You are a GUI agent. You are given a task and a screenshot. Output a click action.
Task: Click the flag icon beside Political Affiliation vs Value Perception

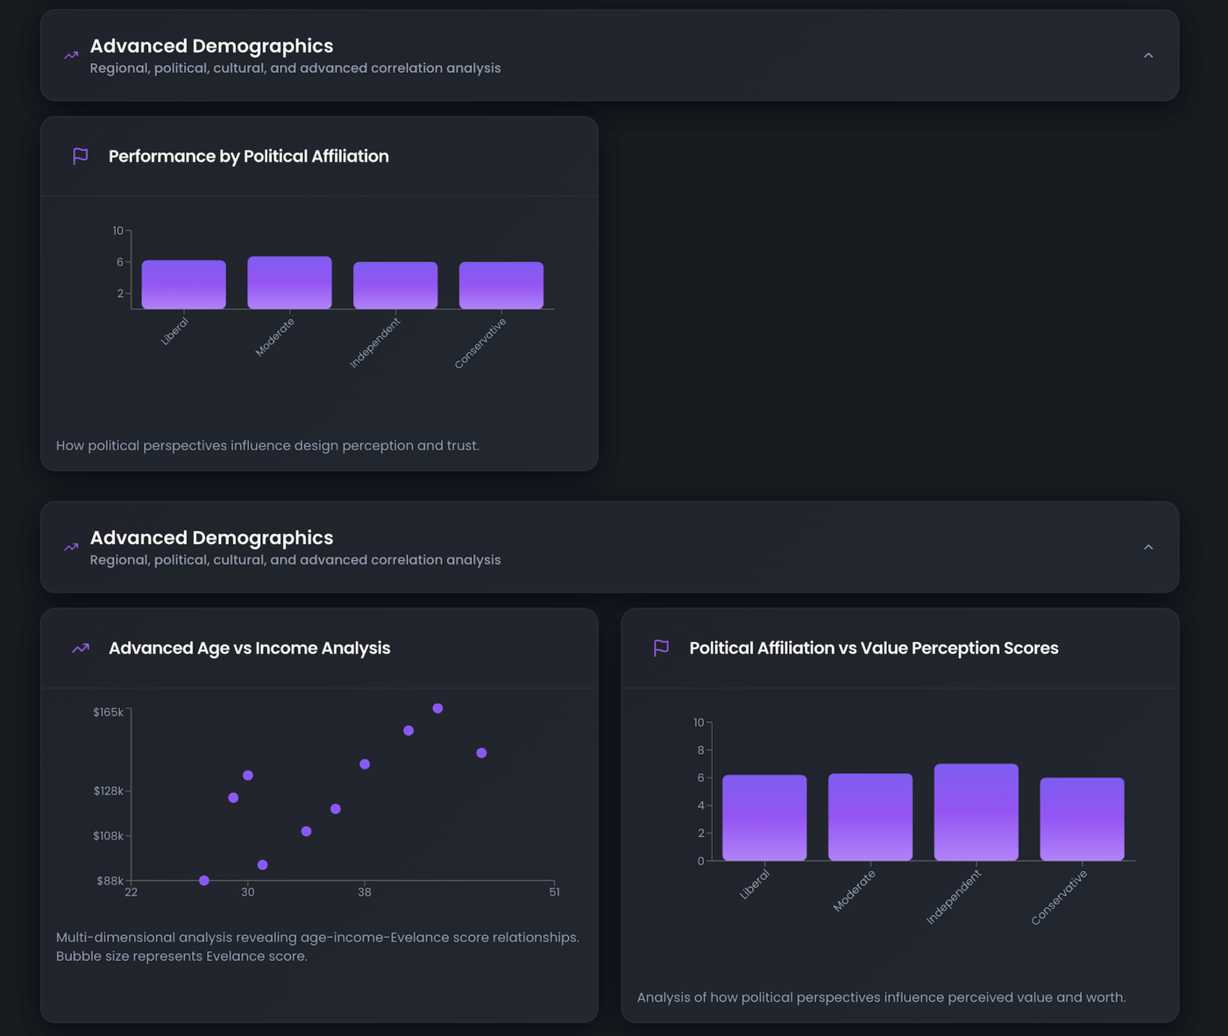pyautogui.click(x=661, y=648)
